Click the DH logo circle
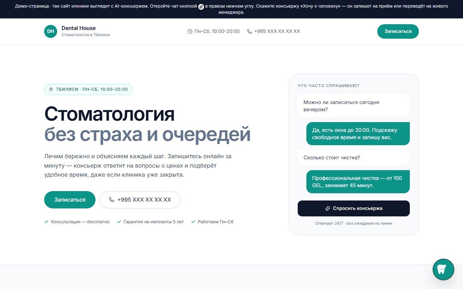Image resolution: width=463 pixels, height=289 pixels. [51, 31]
